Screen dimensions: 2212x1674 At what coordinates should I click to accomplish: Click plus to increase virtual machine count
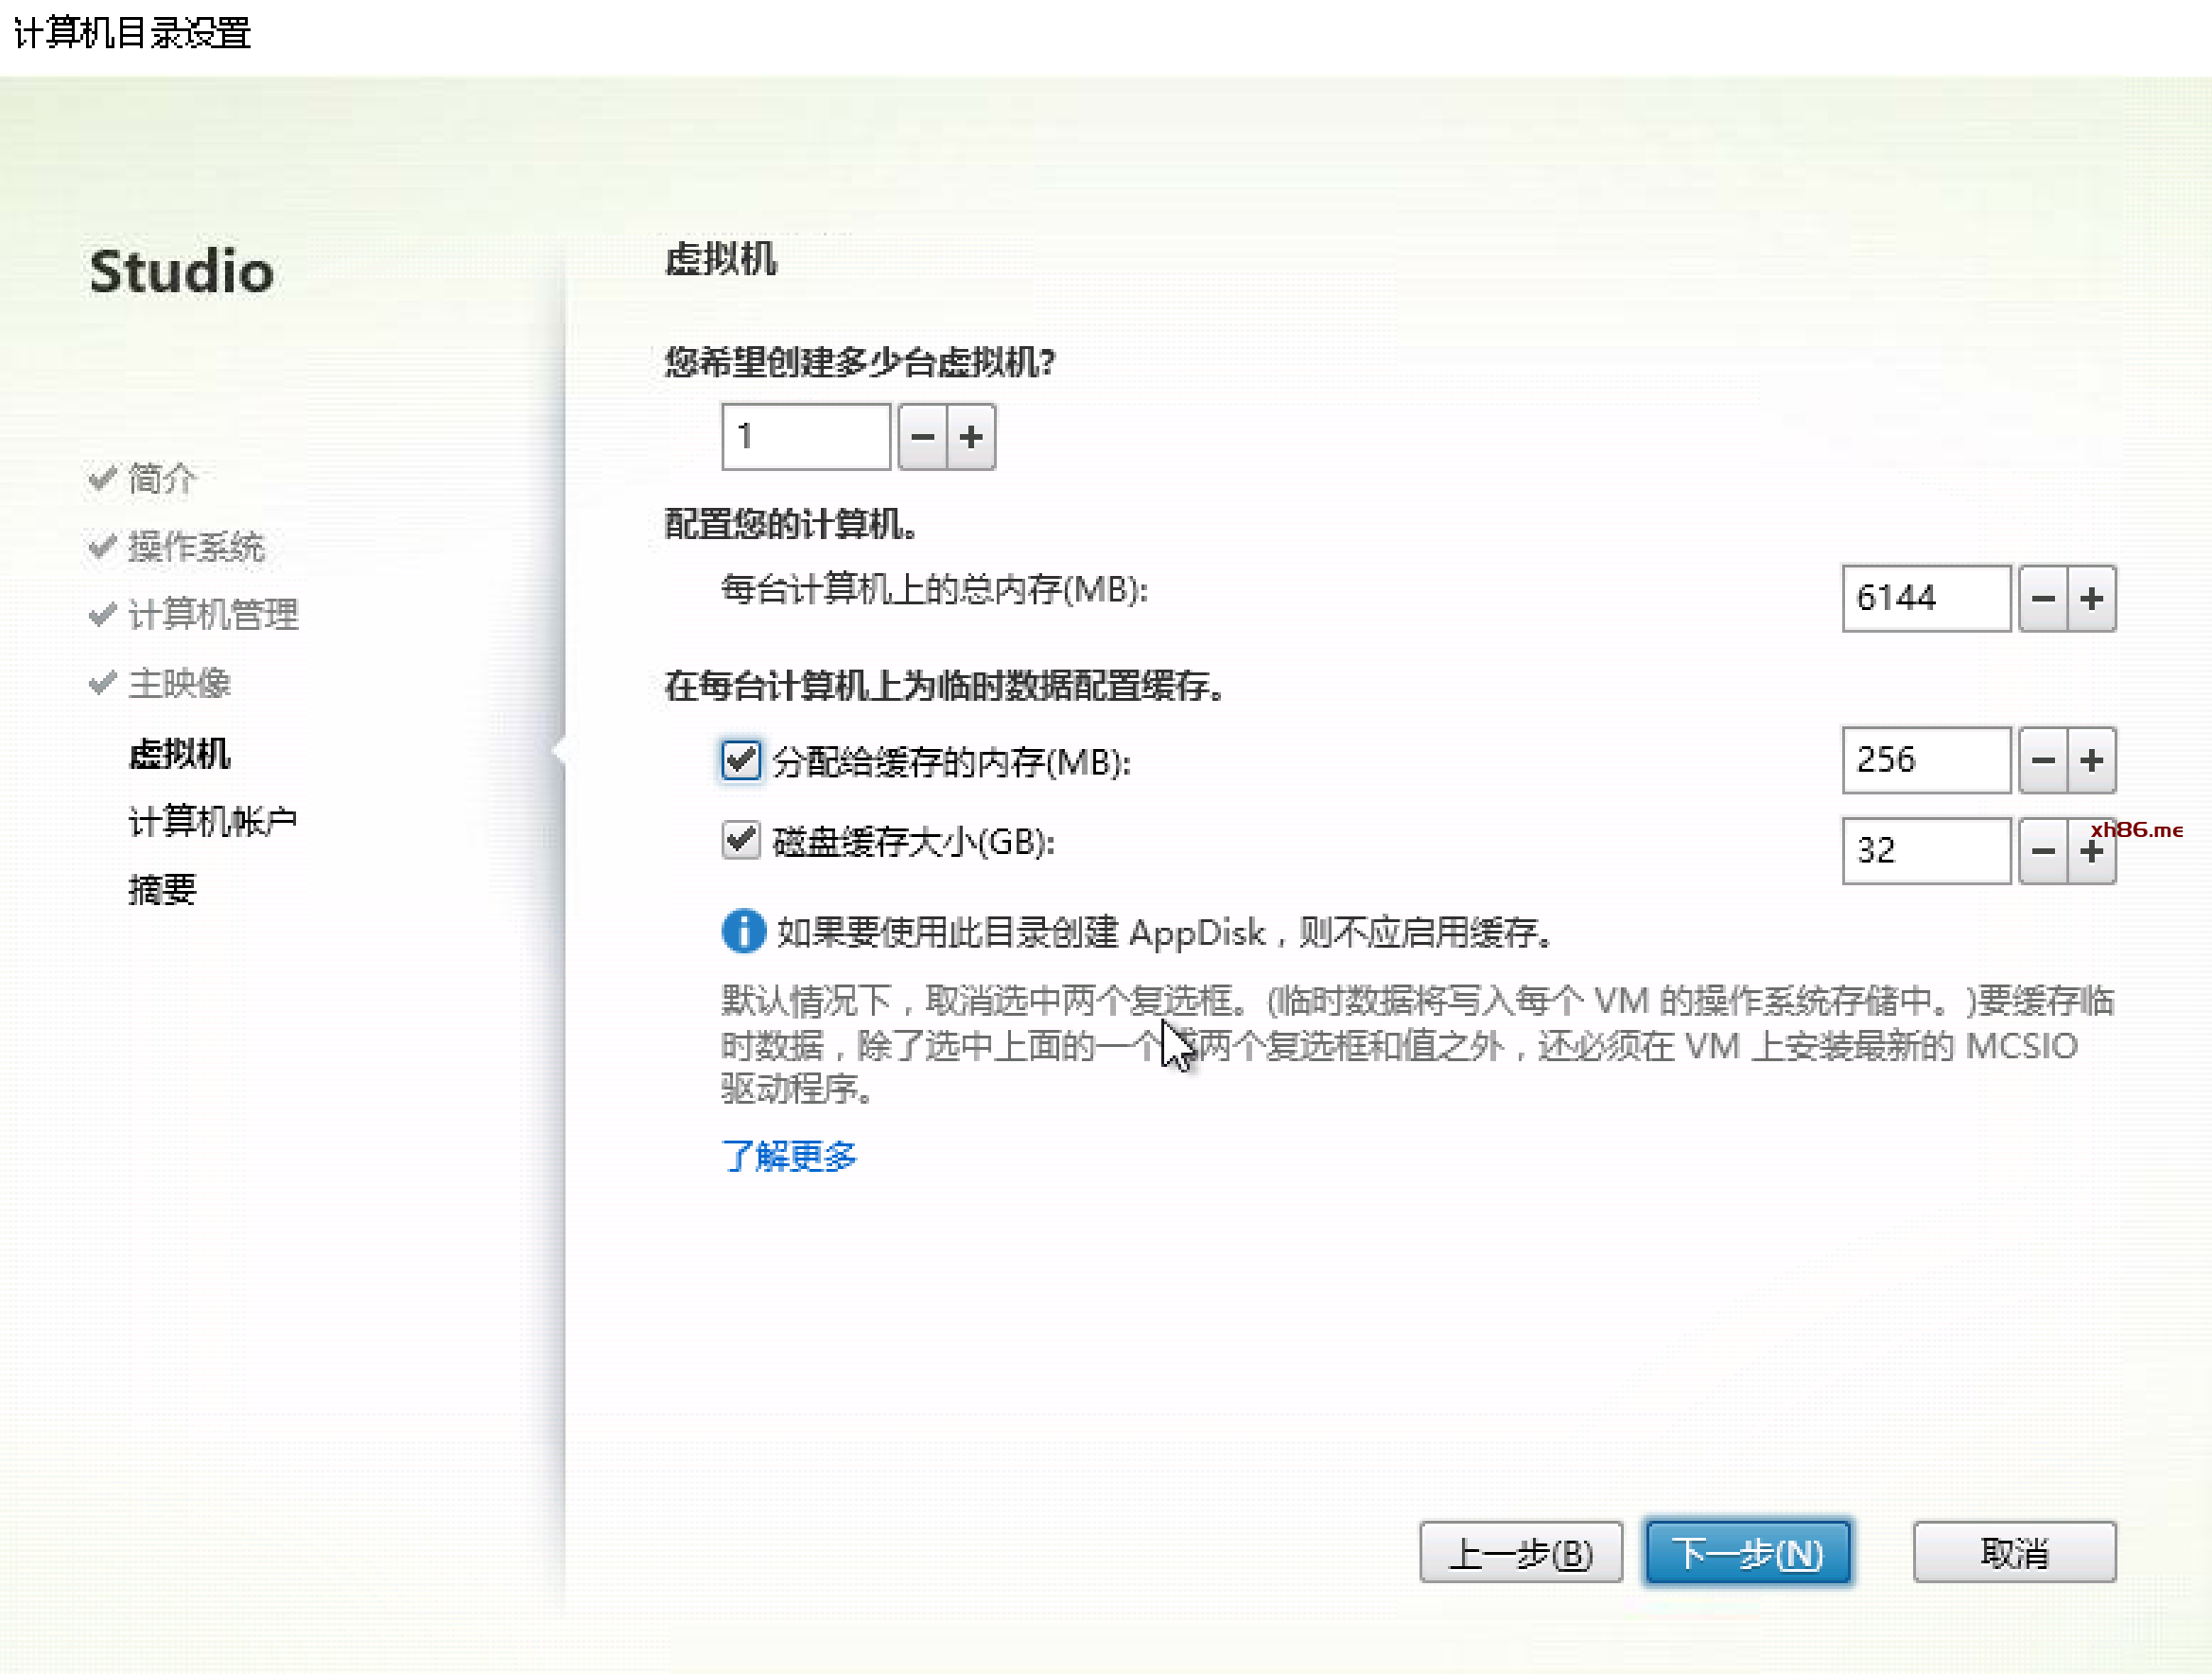(970, 437)
